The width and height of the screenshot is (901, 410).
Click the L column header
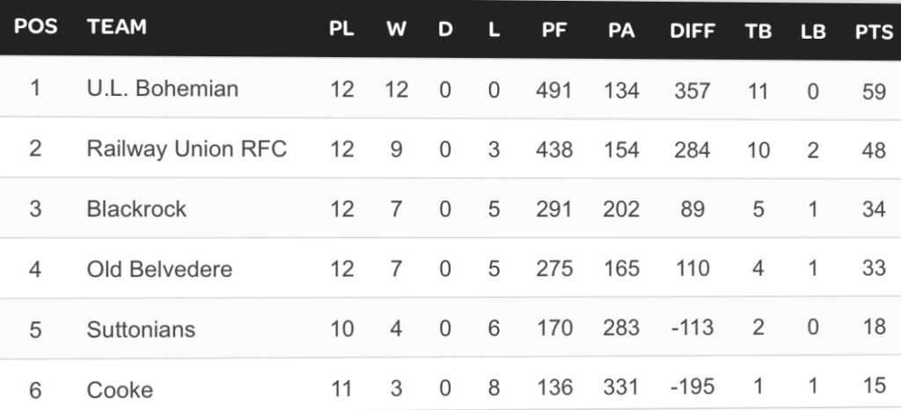[x=494, y=29]
